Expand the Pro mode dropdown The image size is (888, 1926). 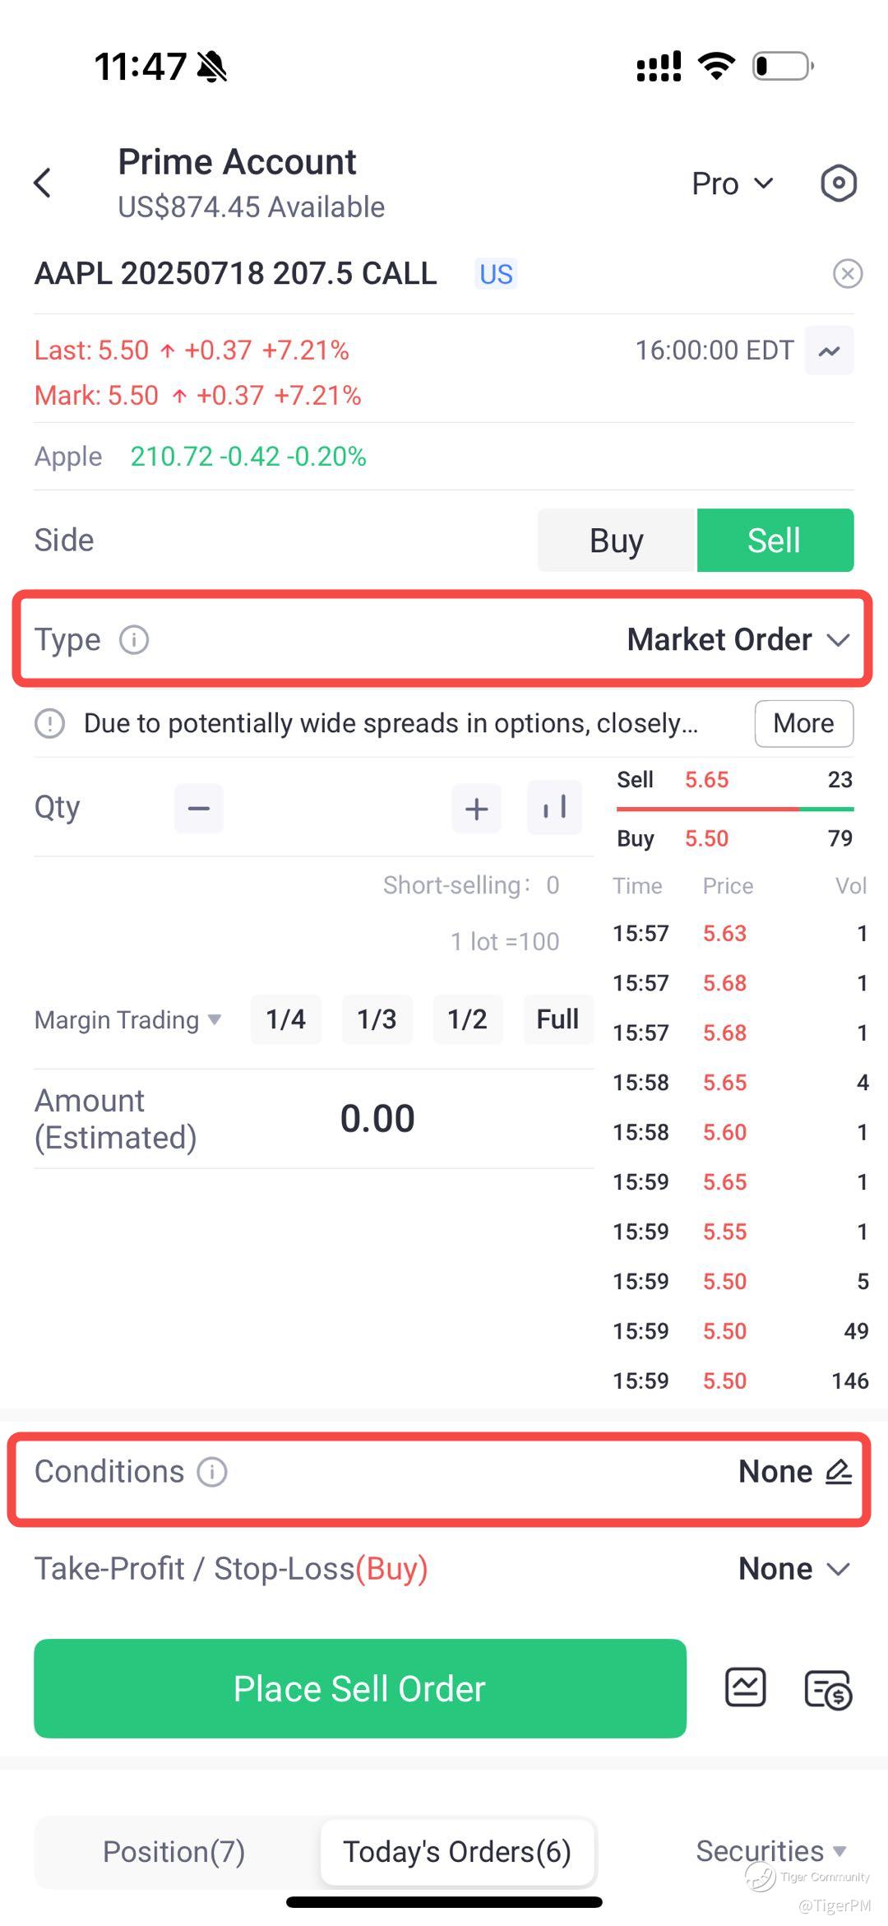coord(732,183)
